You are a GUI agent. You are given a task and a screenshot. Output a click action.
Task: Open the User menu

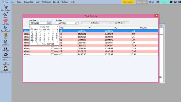click(38, 2)
